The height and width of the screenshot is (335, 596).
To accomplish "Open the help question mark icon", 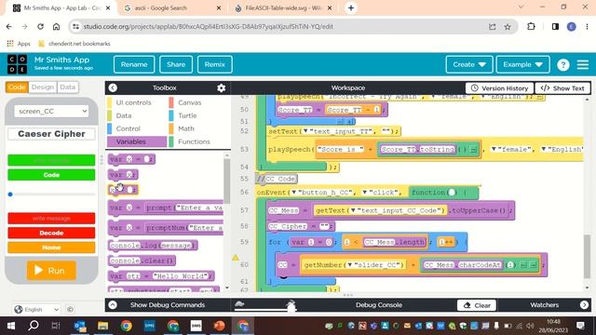I will tap(562, 64).
